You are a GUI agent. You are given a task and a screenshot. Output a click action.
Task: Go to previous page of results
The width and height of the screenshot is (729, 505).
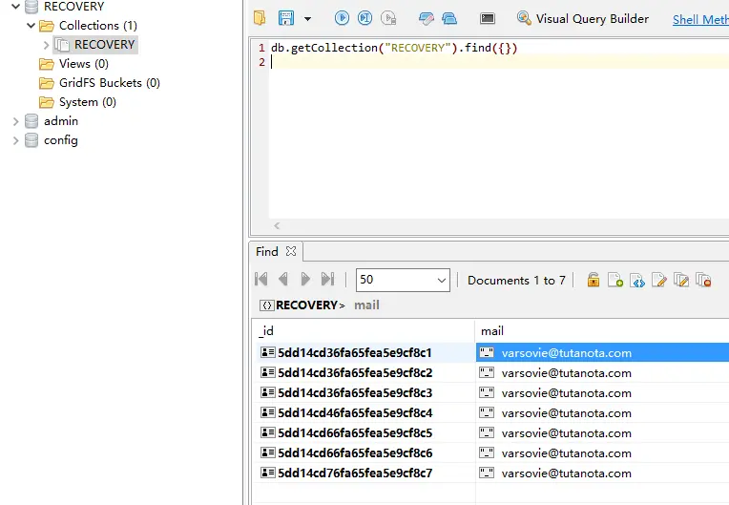[282, 280]
